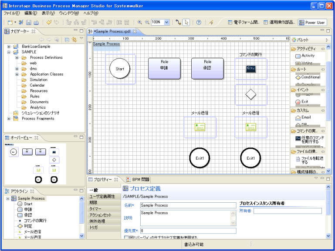335x251 pixels.
Task: Open the New wizard dropdown arrow
Action: coord(15,22)
